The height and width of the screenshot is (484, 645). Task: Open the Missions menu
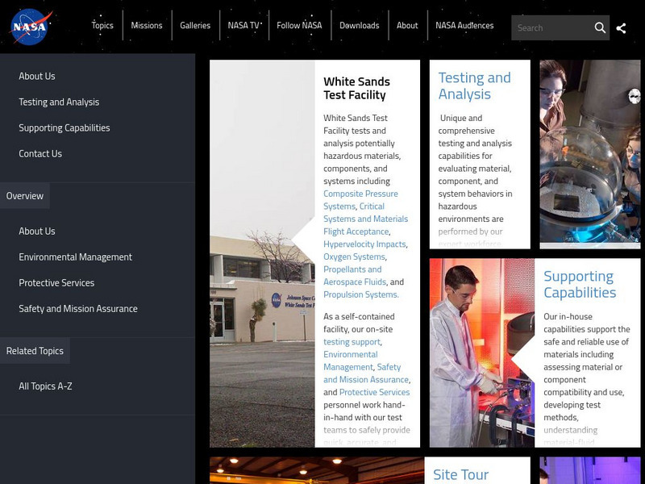point(147,25)
